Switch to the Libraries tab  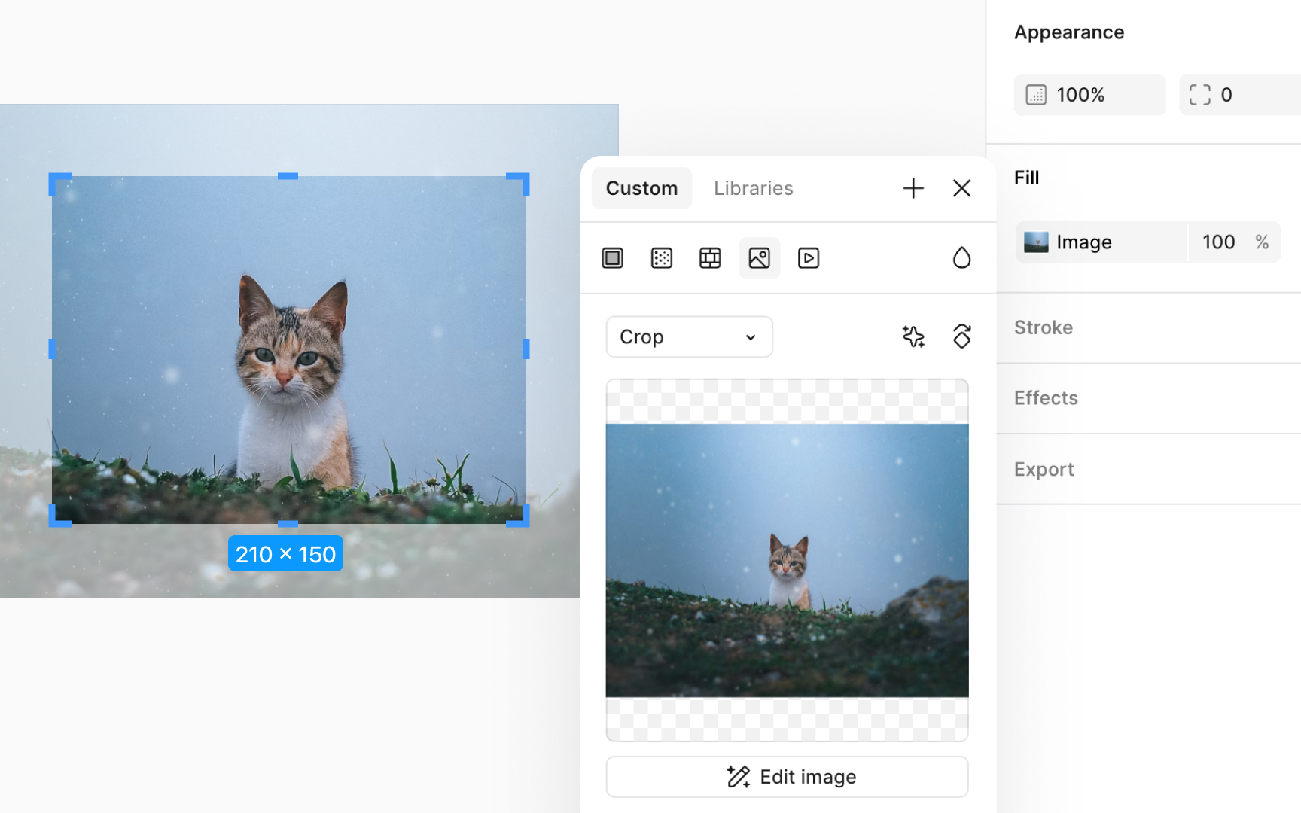point(753,187)
